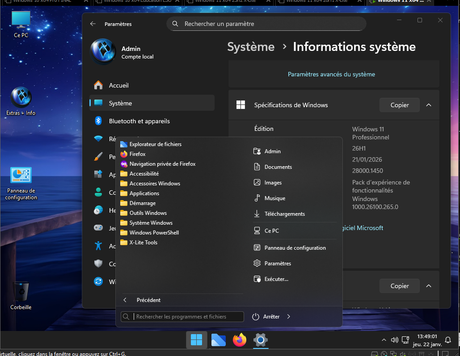Click the Firefox icon on the taskbar
460x356 pixels.
coord(240,340)
